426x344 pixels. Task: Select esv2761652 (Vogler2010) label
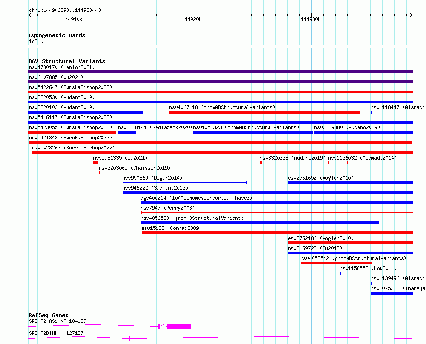coord(321,178)
